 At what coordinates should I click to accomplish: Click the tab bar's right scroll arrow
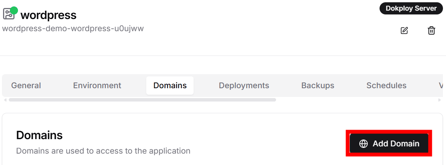[440, 100]
